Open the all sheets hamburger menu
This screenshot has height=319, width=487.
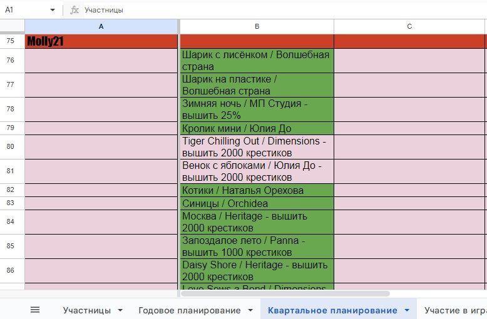coord(35,310)
